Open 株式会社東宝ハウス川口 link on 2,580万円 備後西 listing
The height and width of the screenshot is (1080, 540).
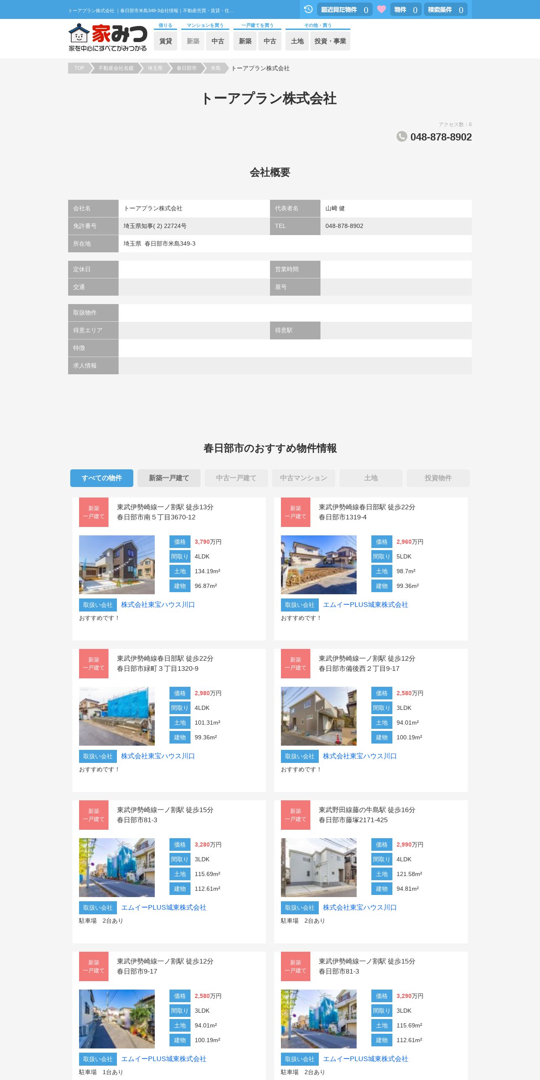[x=360, y=756]
